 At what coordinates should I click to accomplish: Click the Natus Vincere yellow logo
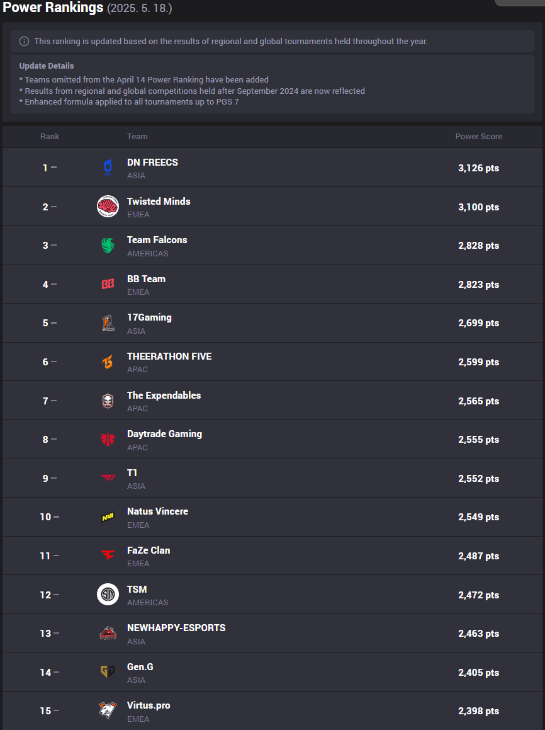[108, 517]
